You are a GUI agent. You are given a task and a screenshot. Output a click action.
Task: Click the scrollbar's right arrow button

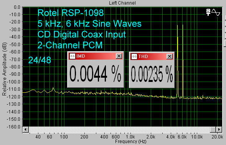click(x=219, y=129)
